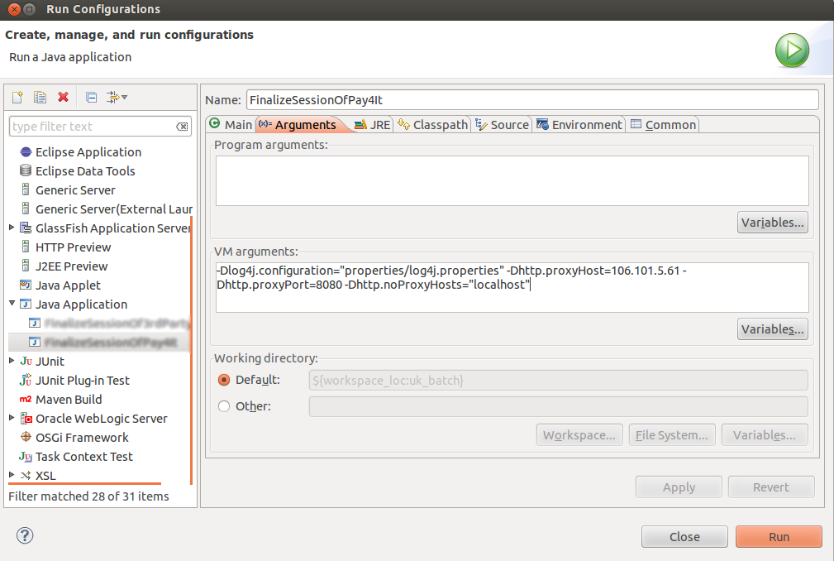834x561 pixels.
Task: Select Maven Build entry
Action: tap(69, 400)
